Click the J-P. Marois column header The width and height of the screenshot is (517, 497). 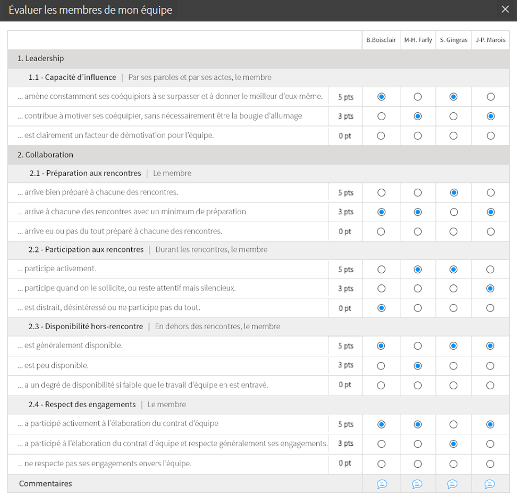click(x=490, y=40)
